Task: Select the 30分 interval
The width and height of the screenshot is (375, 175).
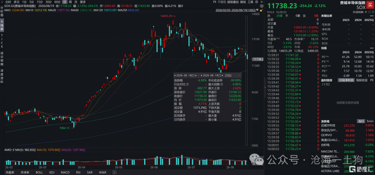Action: click(x=49, y=2)
